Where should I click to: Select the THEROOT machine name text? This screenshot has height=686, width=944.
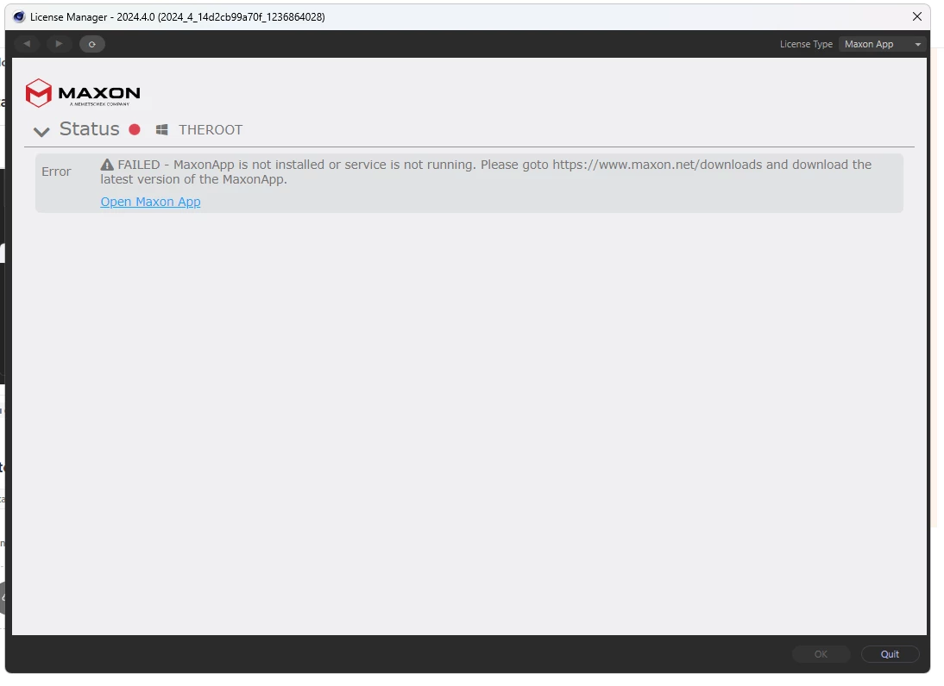pos(211,130)
